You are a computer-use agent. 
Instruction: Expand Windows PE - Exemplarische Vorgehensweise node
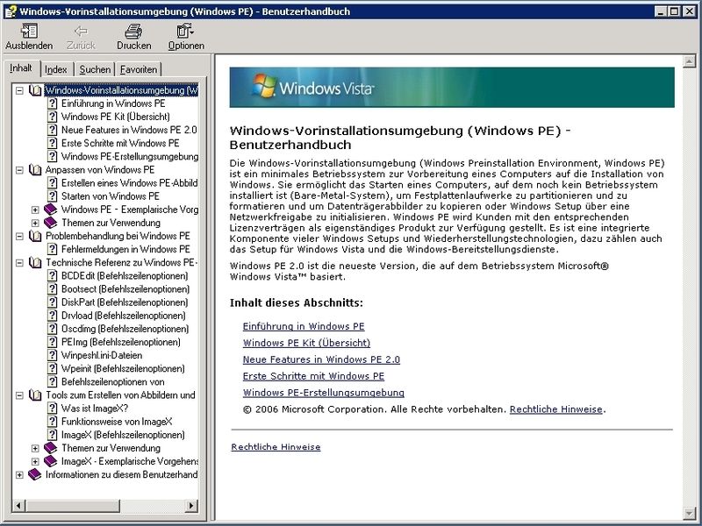(35, 210)
